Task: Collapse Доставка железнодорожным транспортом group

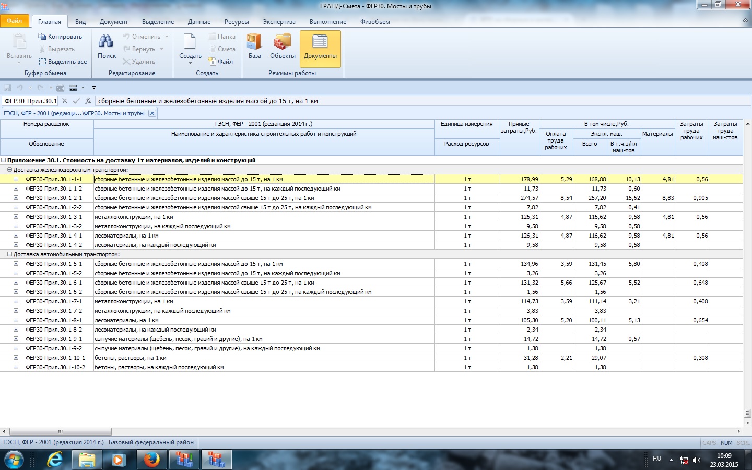Action: pos(9,170)
